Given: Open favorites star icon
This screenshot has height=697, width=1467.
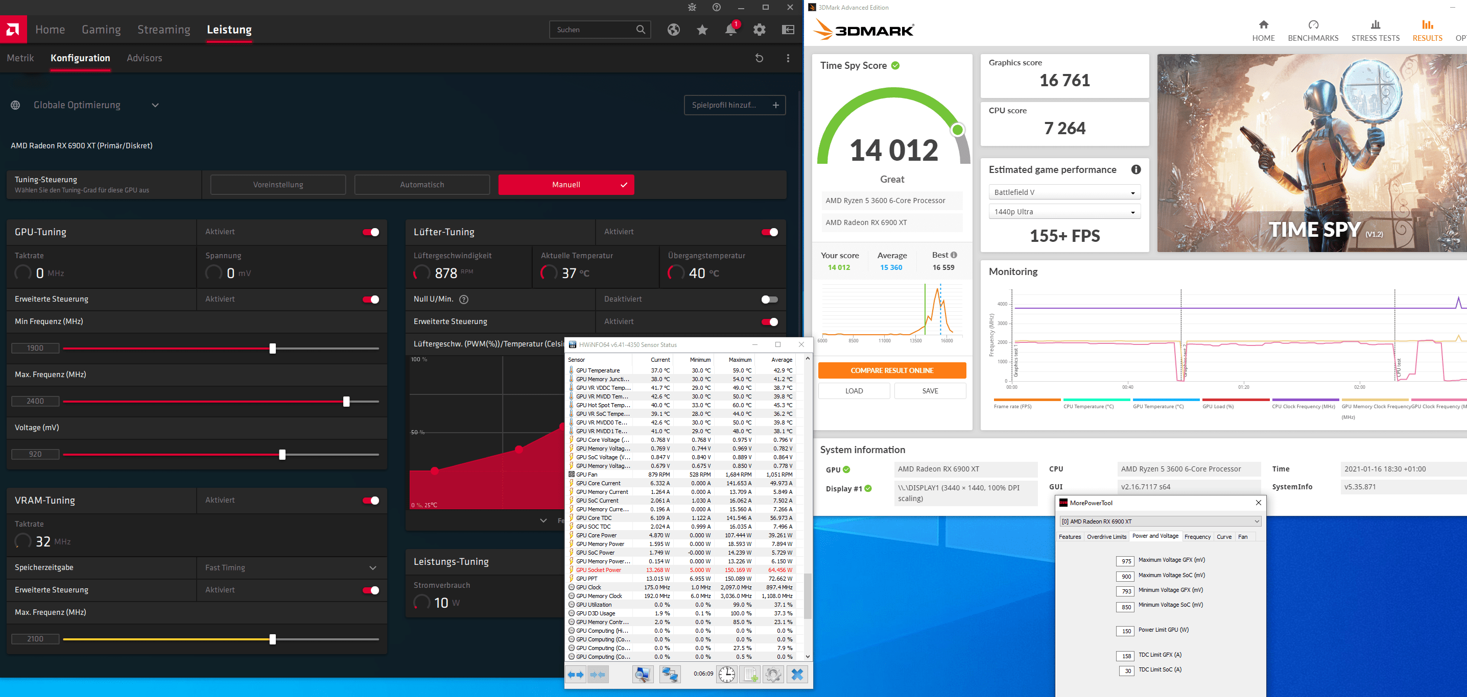Looking at the screenshot, I should click(x=702, y=30).
